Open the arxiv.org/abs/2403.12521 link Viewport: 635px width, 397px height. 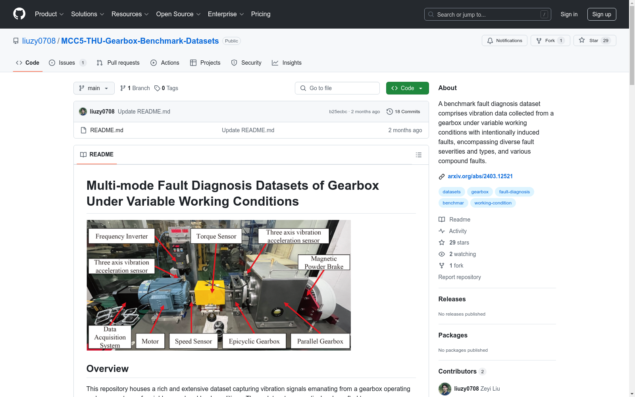pos(480,176)
